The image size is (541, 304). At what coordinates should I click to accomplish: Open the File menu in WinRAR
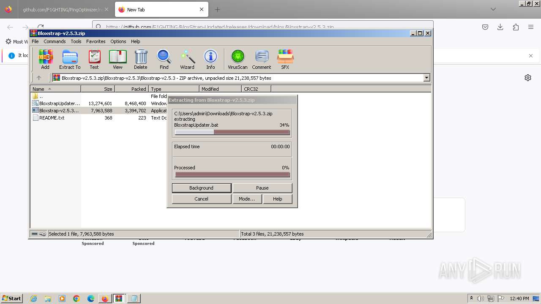[35, 41]
